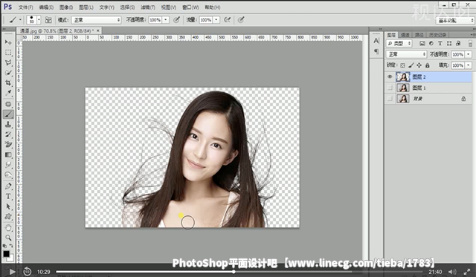The image size is (476, 277).
Task: Toggle pressure for opacity in options bar
Action: [176, 20]
